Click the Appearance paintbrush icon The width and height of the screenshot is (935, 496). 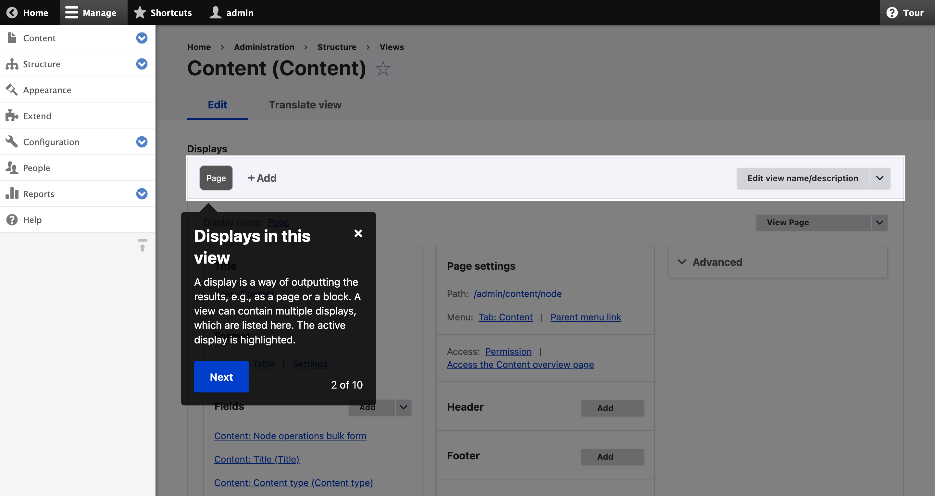(12, 90)
